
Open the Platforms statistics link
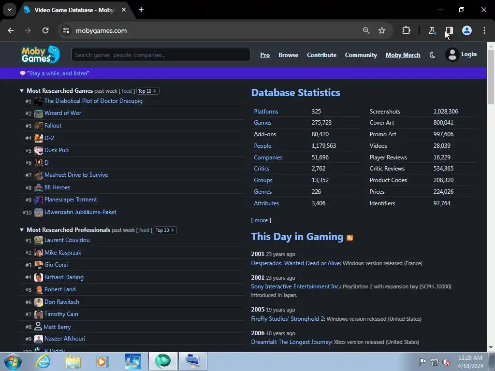pyautogui.click(x=266, y=112)
